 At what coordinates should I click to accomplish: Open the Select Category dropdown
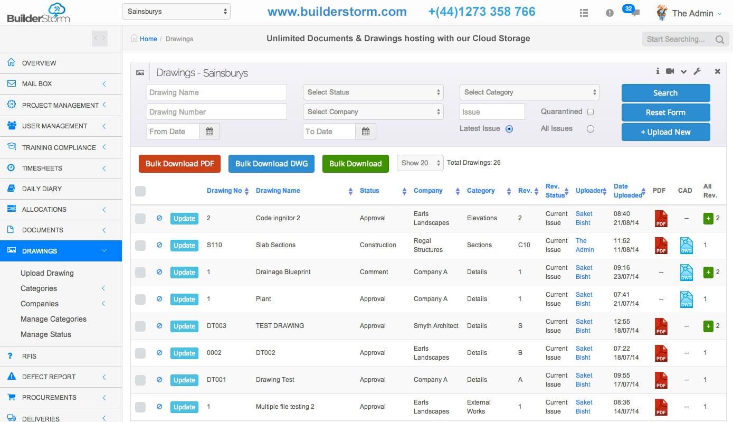click(530, 92)
